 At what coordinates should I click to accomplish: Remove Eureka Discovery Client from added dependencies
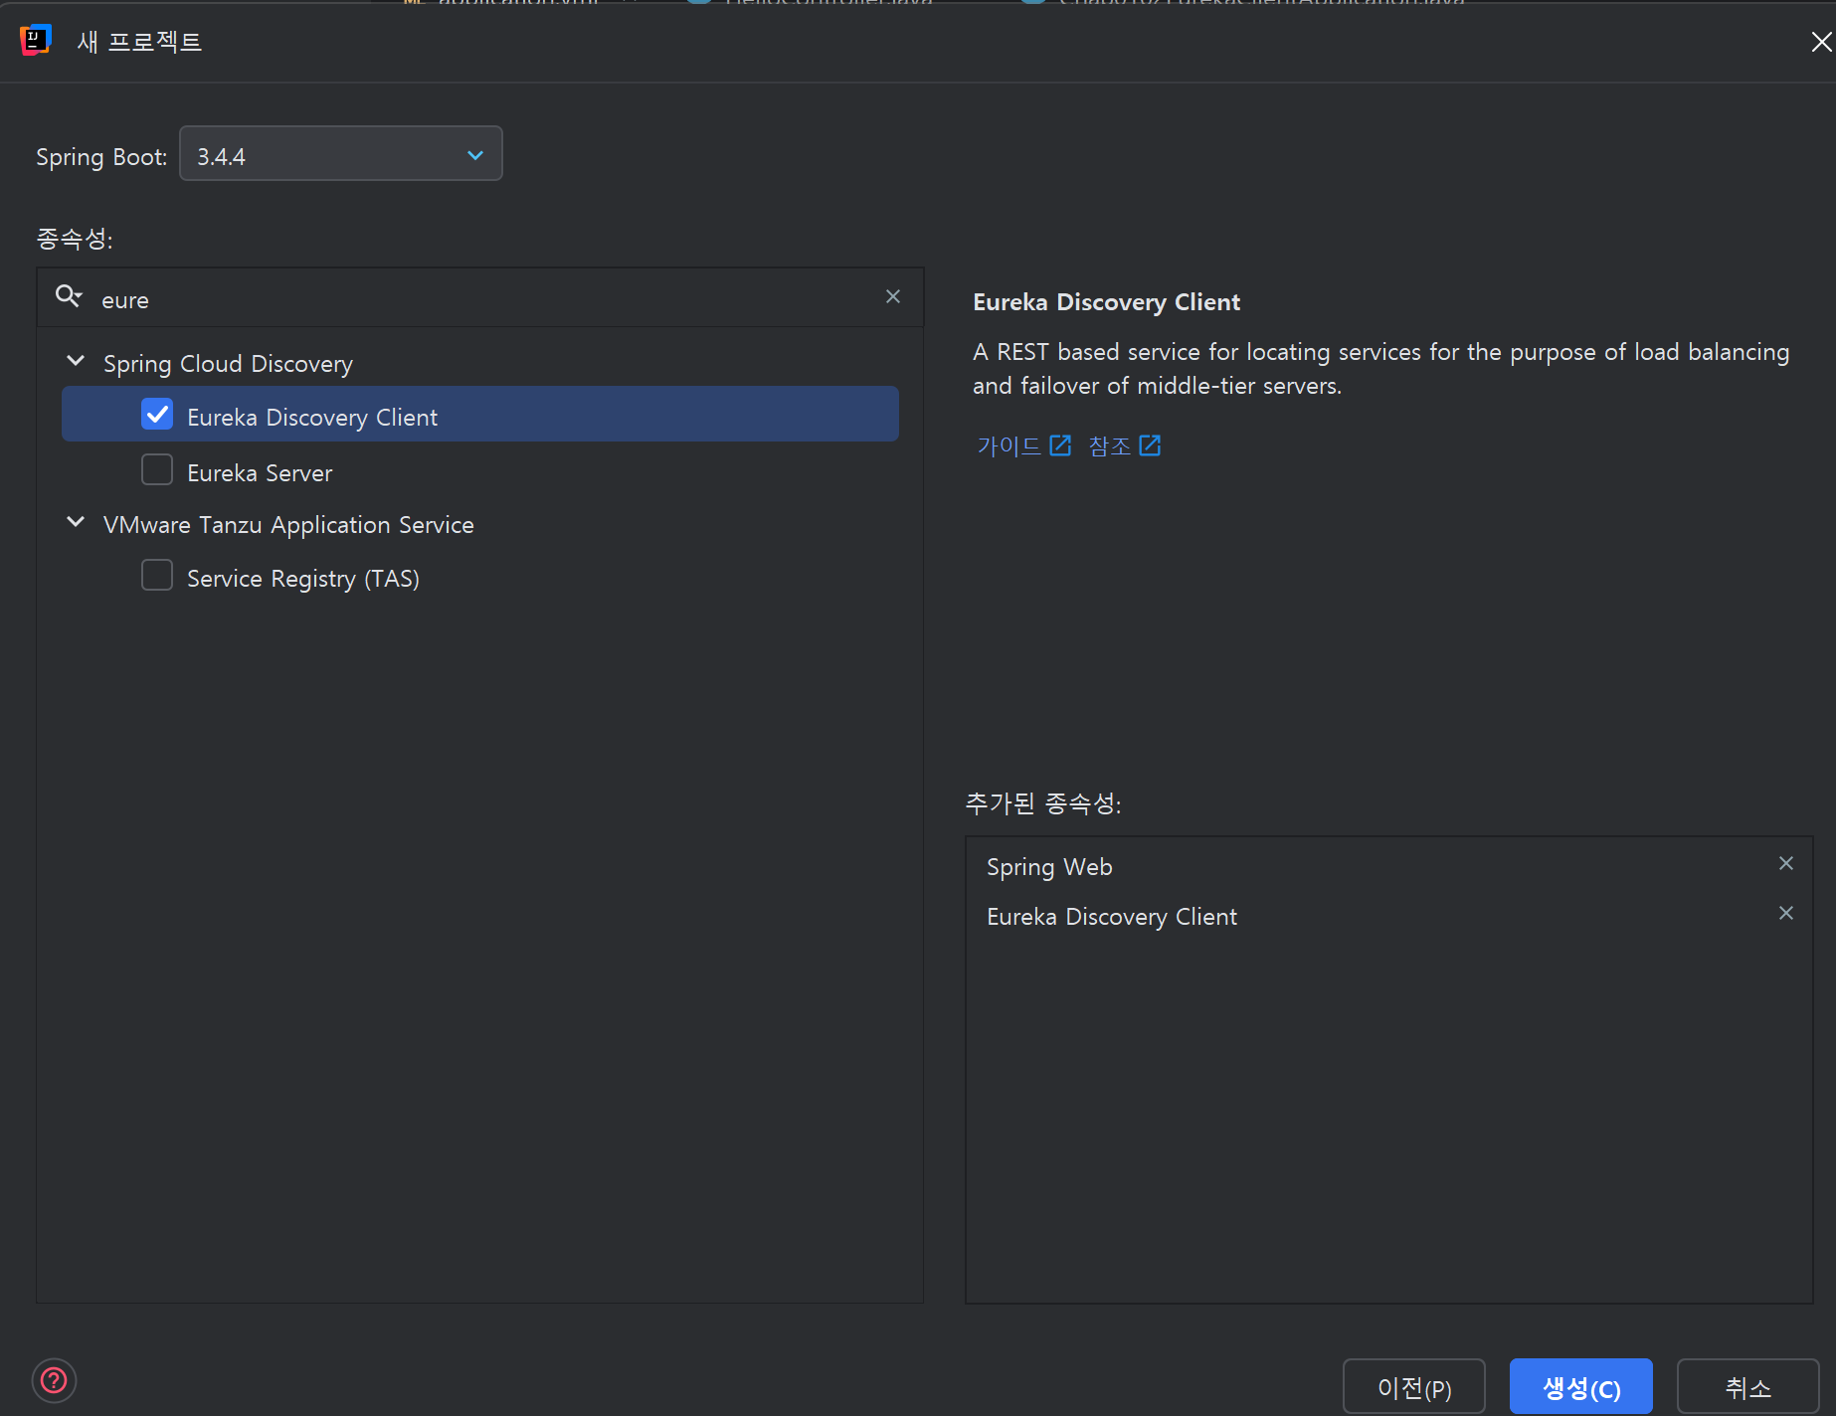1786,913
